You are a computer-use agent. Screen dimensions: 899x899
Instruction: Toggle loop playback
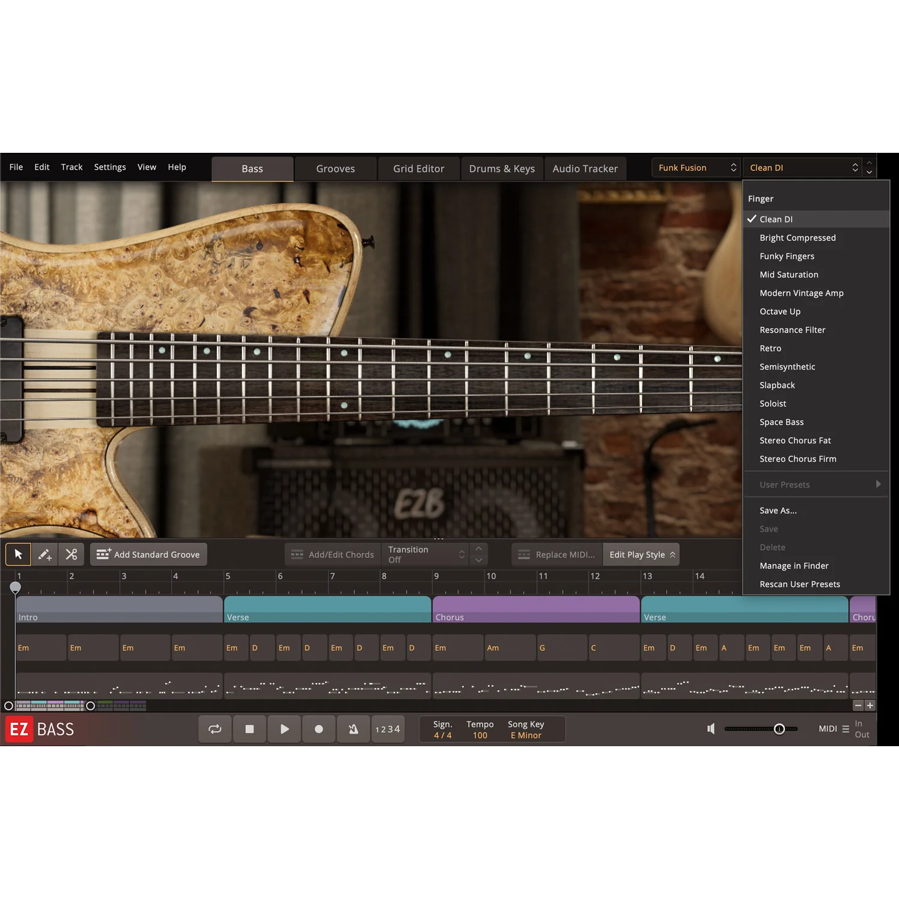coord(215,729)
